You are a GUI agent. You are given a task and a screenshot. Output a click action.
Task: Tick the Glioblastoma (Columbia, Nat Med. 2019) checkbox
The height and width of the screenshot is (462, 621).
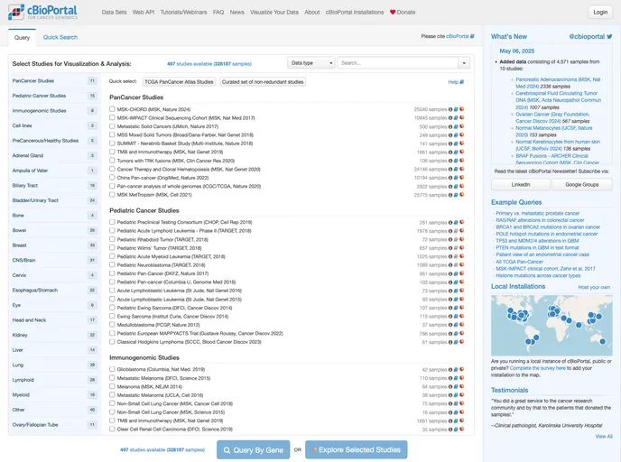112,369
